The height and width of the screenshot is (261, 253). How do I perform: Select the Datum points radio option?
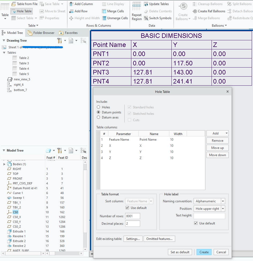point(98,112)
